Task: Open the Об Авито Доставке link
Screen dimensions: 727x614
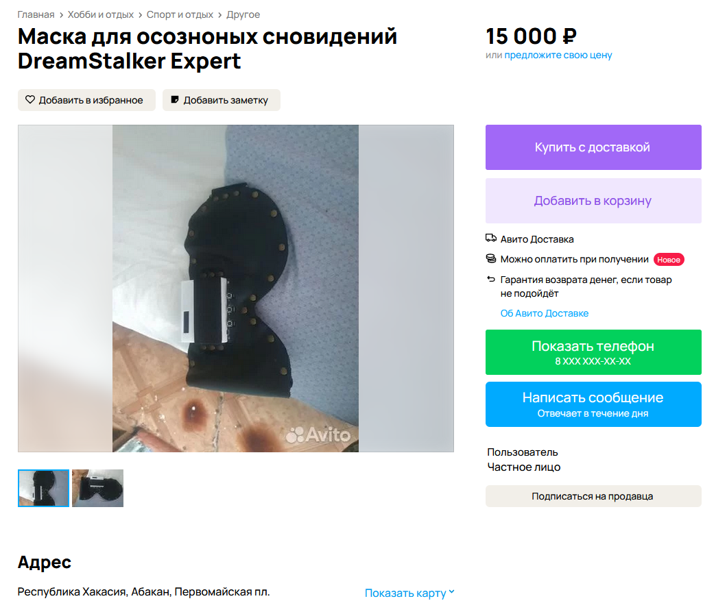Action: coord(545,313)
